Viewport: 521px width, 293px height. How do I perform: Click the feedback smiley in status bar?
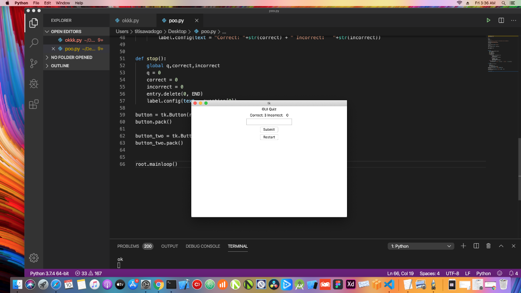[x=500, y=273]
